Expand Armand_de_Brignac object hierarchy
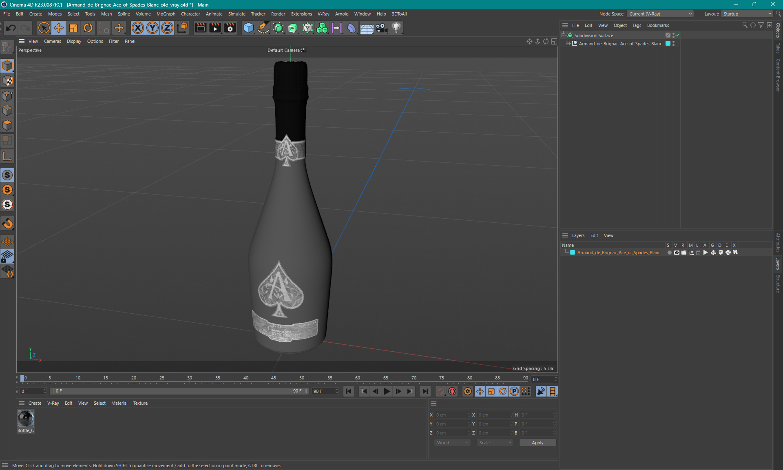 click(x=568, y=44)
